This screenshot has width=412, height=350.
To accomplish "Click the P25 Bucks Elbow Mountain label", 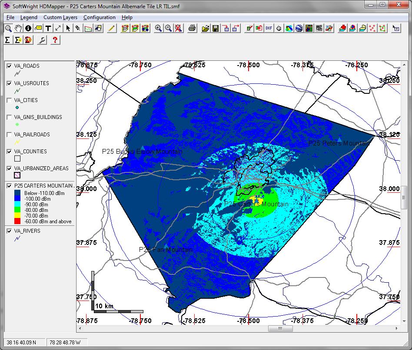I will pos(142,152).
